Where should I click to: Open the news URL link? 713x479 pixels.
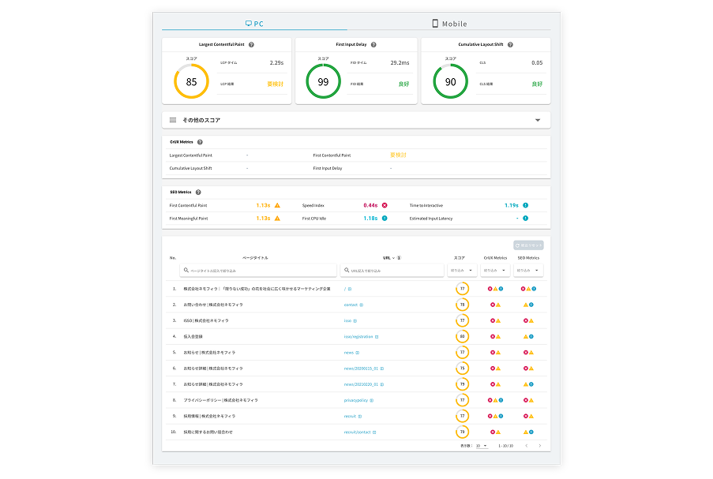349,353
